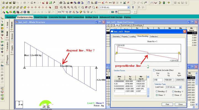Open the Steel Design mode tab
199x110 pixels.
pyautogui.click(x=41, y=17)
